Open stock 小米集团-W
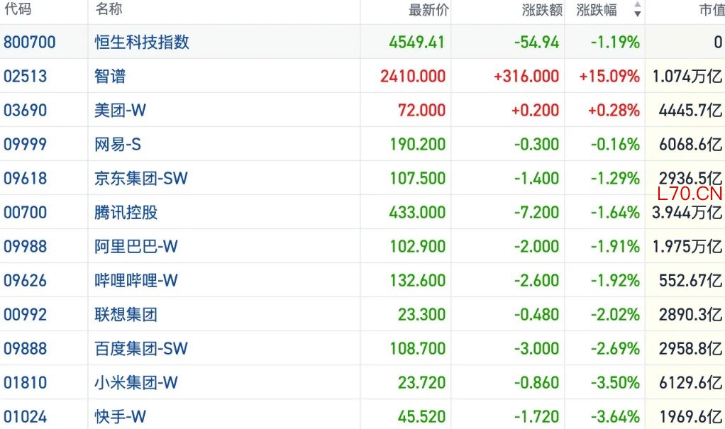The height and width of the screenshot is (429, 725). tap(136, 383)
